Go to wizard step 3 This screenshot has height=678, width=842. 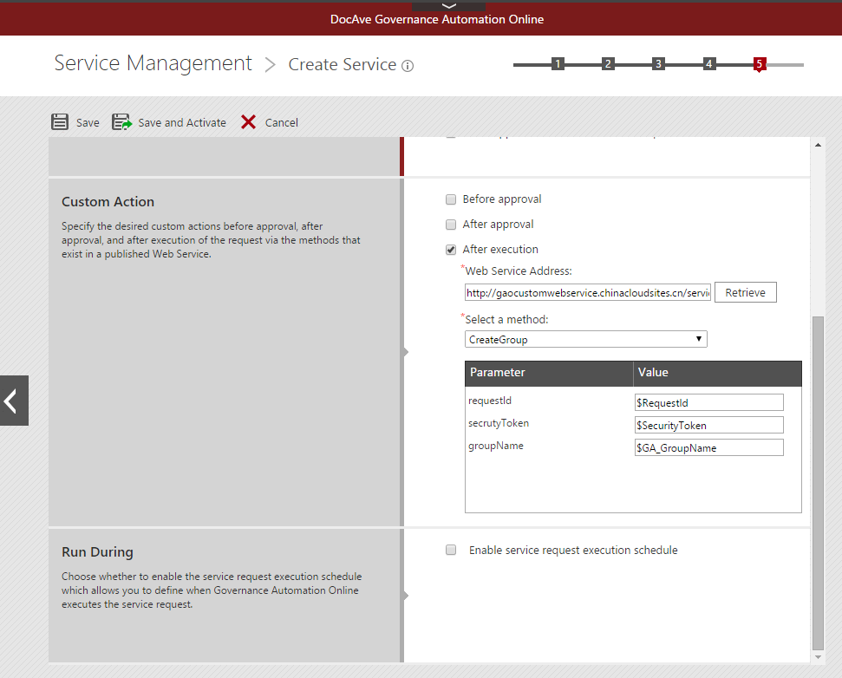658,64
